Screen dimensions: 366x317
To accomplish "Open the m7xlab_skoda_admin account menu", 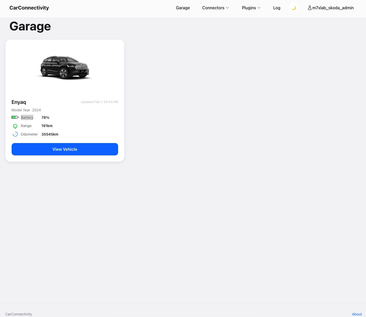I will (331, 8).
